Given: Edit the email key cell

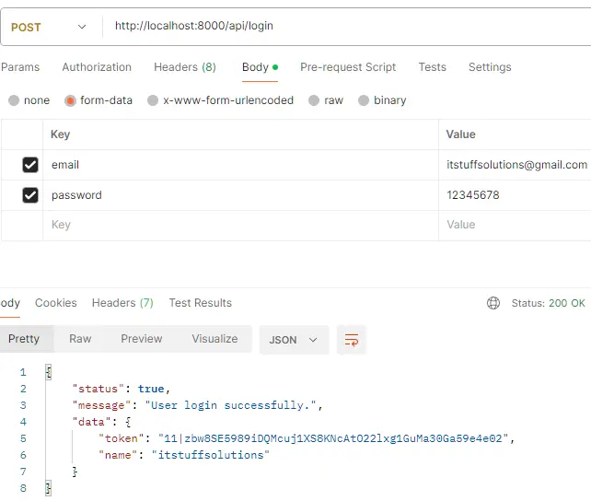Looking at the screenshot, I should click(240, 165).
